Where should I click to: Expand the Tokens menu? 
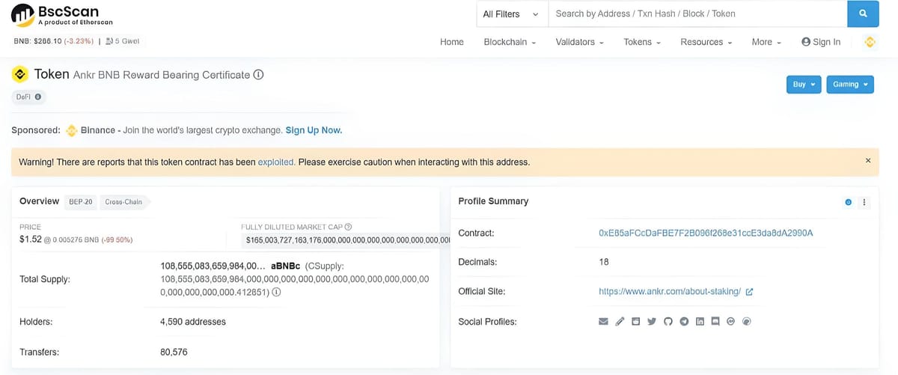(x=642, y=42)
